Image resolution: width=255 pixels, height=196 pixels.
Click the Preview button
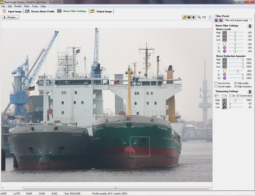[10, 17]
